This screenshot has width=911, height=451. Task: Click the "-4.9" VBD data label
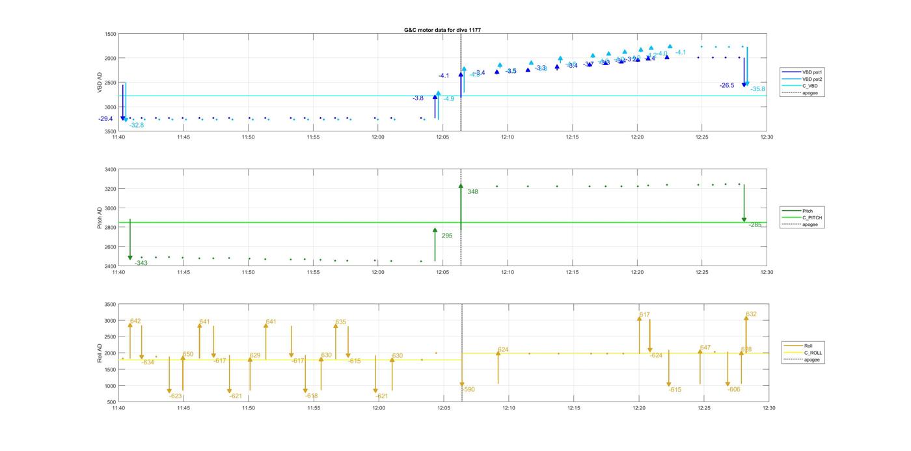click(449, 99)
